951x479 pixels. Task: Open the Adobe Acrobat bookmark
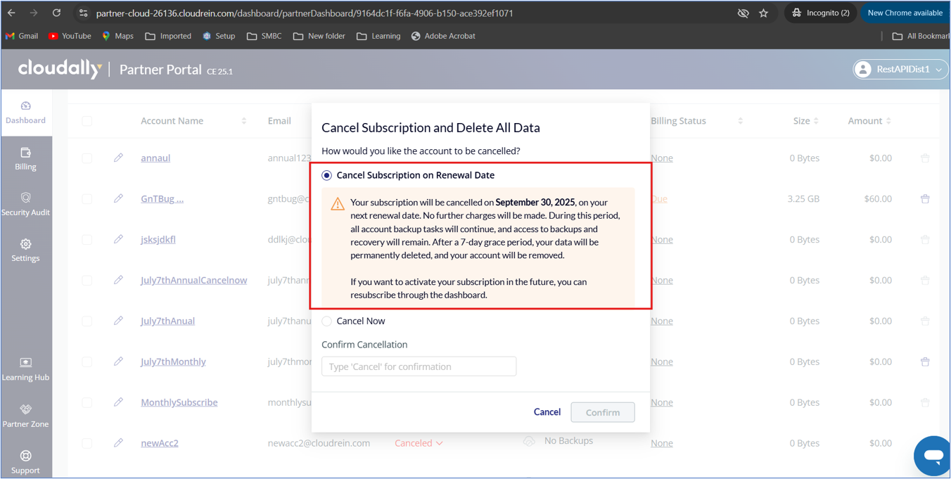click(443, 36)
